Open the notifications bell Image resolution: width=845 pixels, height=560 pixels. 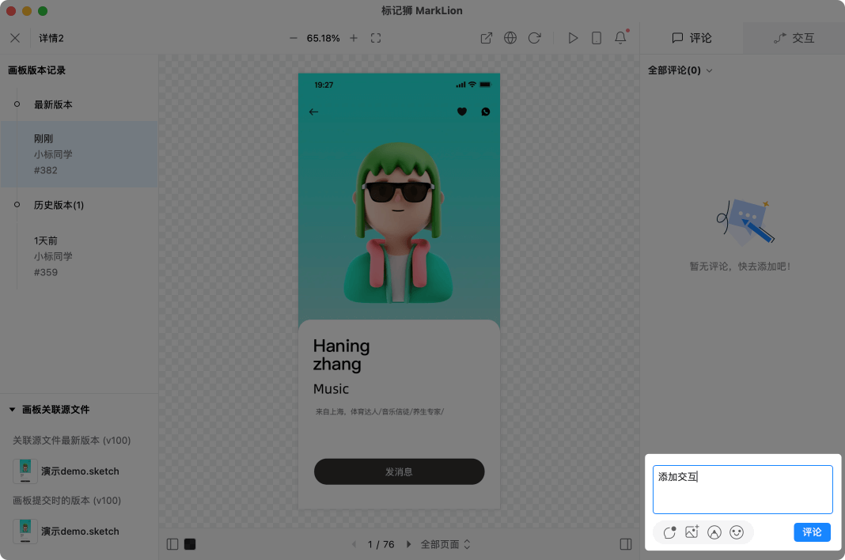(x=620, y=38)
